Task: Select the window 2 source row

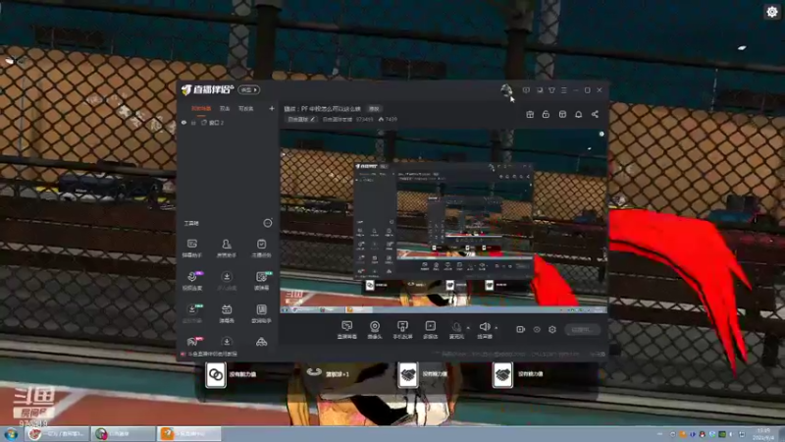Action: (228, 123)
